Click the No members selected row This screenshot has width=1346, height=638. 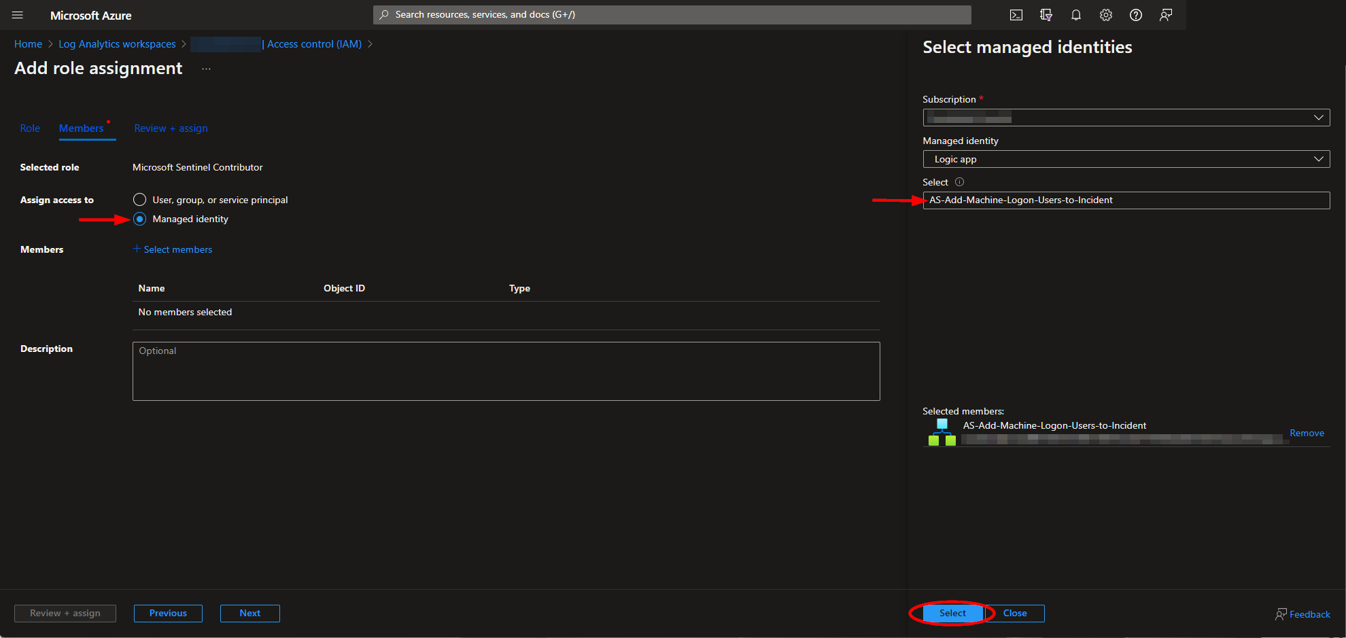pos(506,312)
